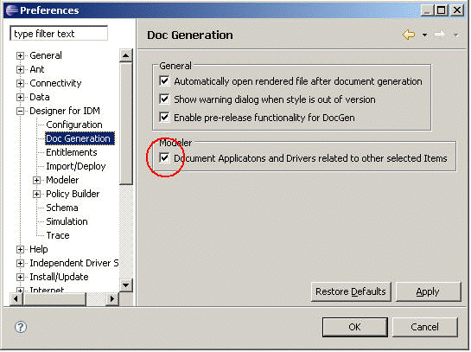
Task: Click the Restore Defaults button
Action: pos(351,291)
